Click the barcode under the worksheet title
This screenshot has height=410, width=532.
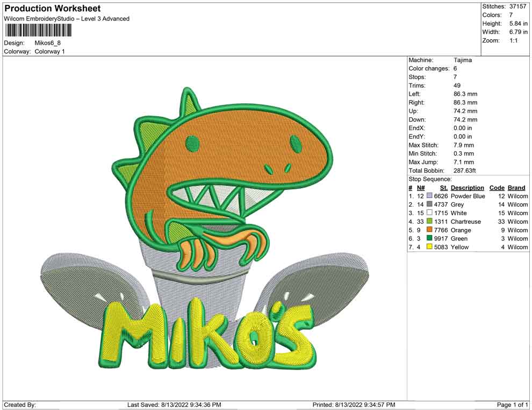pos(38,30)
